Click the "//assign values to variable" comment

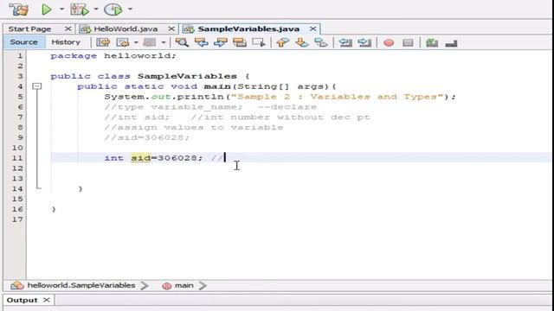click(x=194, y=127)
